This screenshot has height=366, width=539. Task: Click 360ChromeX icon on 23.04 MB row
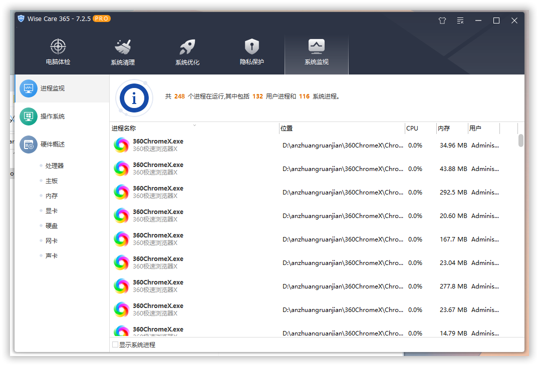coord(121,263)
